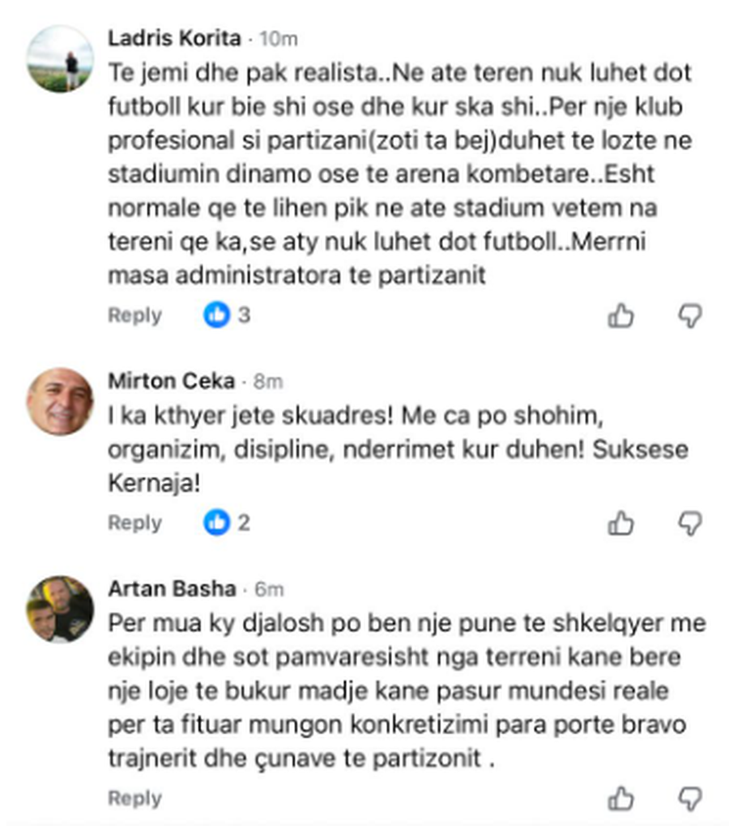Click the thumbs down icon on Ladris Korita's comment

(688, 315)
